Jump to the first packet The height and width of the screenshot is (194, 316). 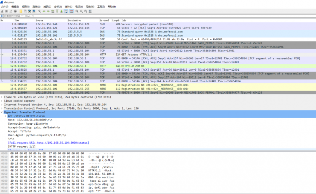click(57, 11)
